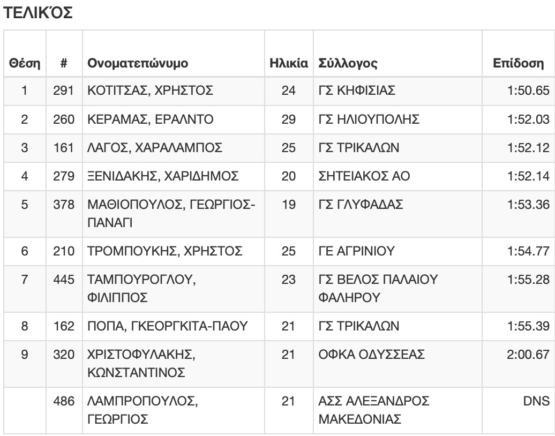
Task: Click athlete ΛΑΓΟΣ, ΧΑΡΑΛΑΜΠΟΣ
Action: pos(155,148)
